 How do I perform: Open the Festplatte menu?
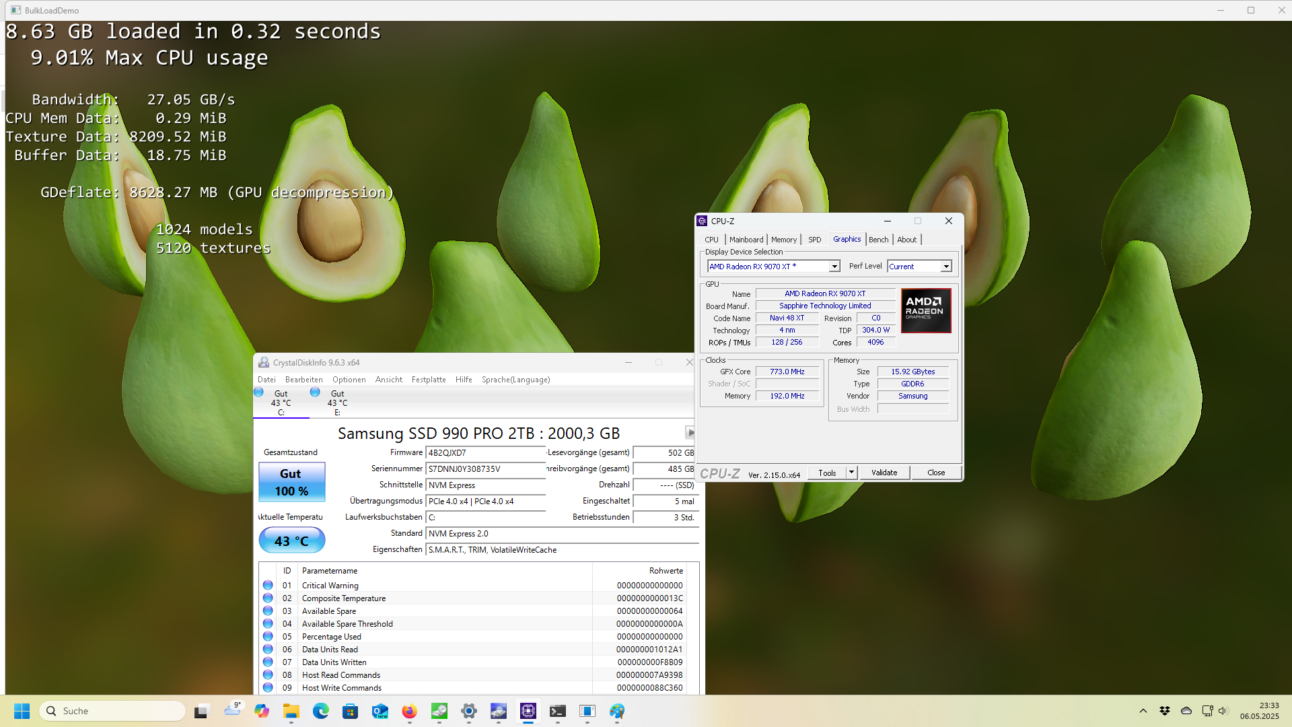[x=428, y=380]
